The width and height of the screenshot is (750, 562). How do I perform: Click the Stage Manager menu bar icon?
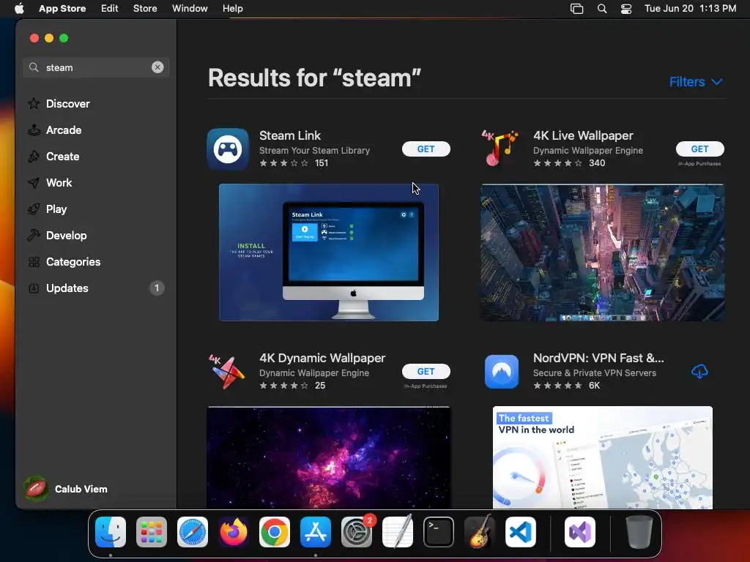point(577,9)
